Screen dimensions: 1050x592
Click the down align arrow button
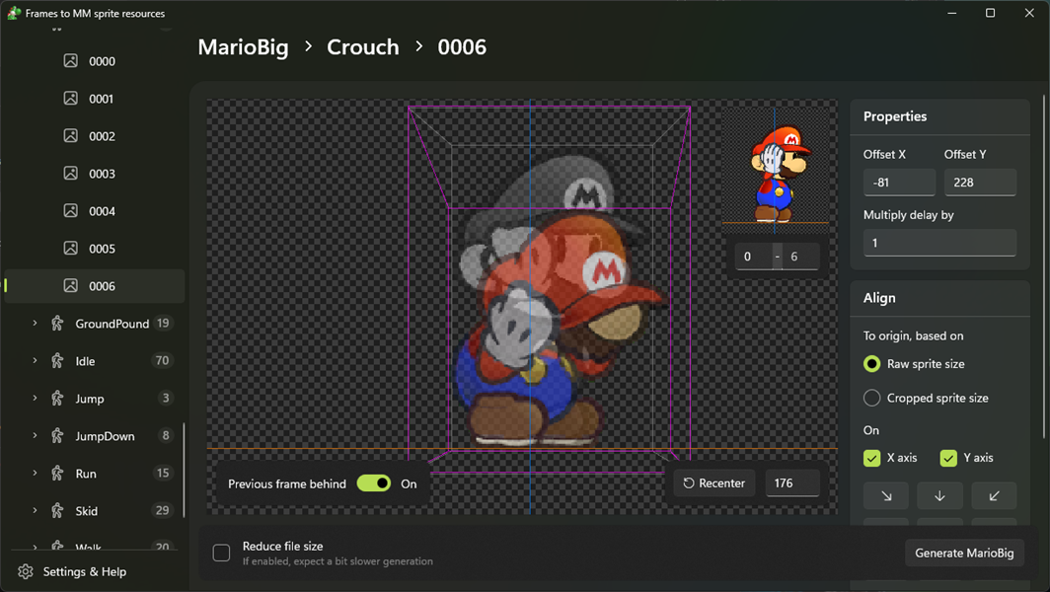tap(940, 496)
